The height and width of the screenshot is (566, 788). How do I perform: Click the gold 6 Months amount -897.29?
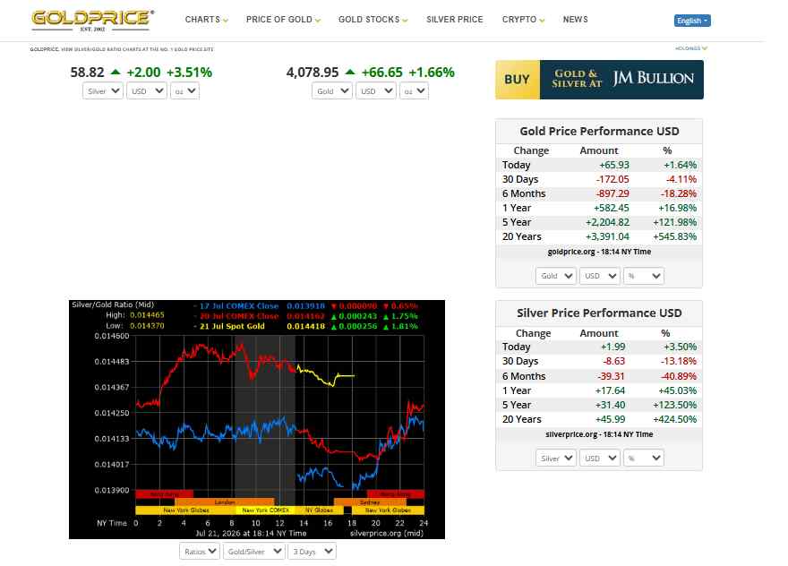(x=612, y=193)
